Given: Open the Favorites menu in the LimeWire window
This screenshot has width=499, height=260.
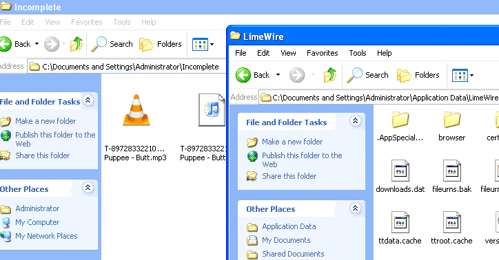Looking at the screenshot, I should tap(323, 53).
